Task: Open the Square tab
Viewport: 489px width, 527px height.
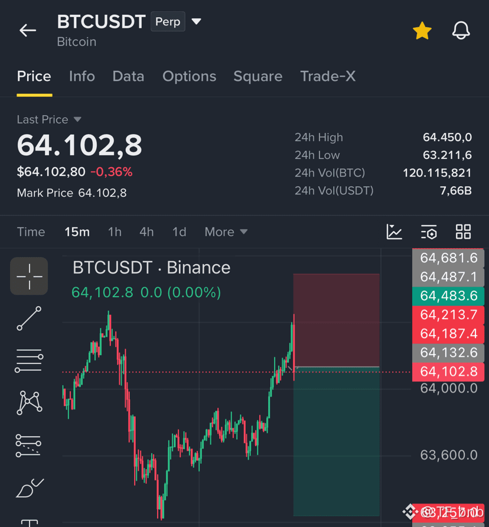Action: tap(257, 76)
